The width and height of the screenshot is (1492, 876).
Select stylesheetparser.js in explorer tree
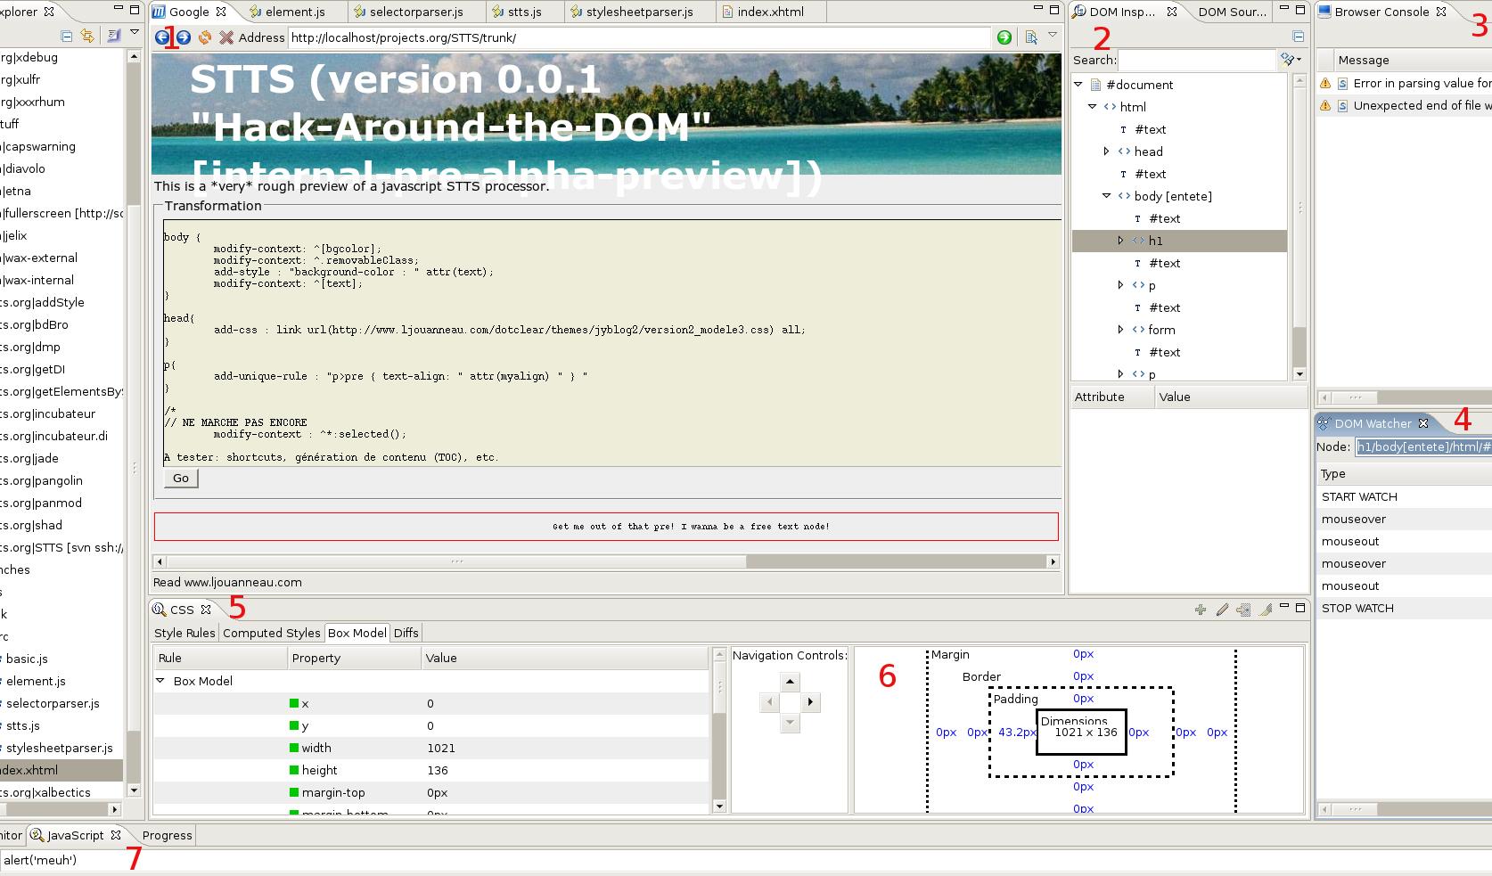point(59,748)
